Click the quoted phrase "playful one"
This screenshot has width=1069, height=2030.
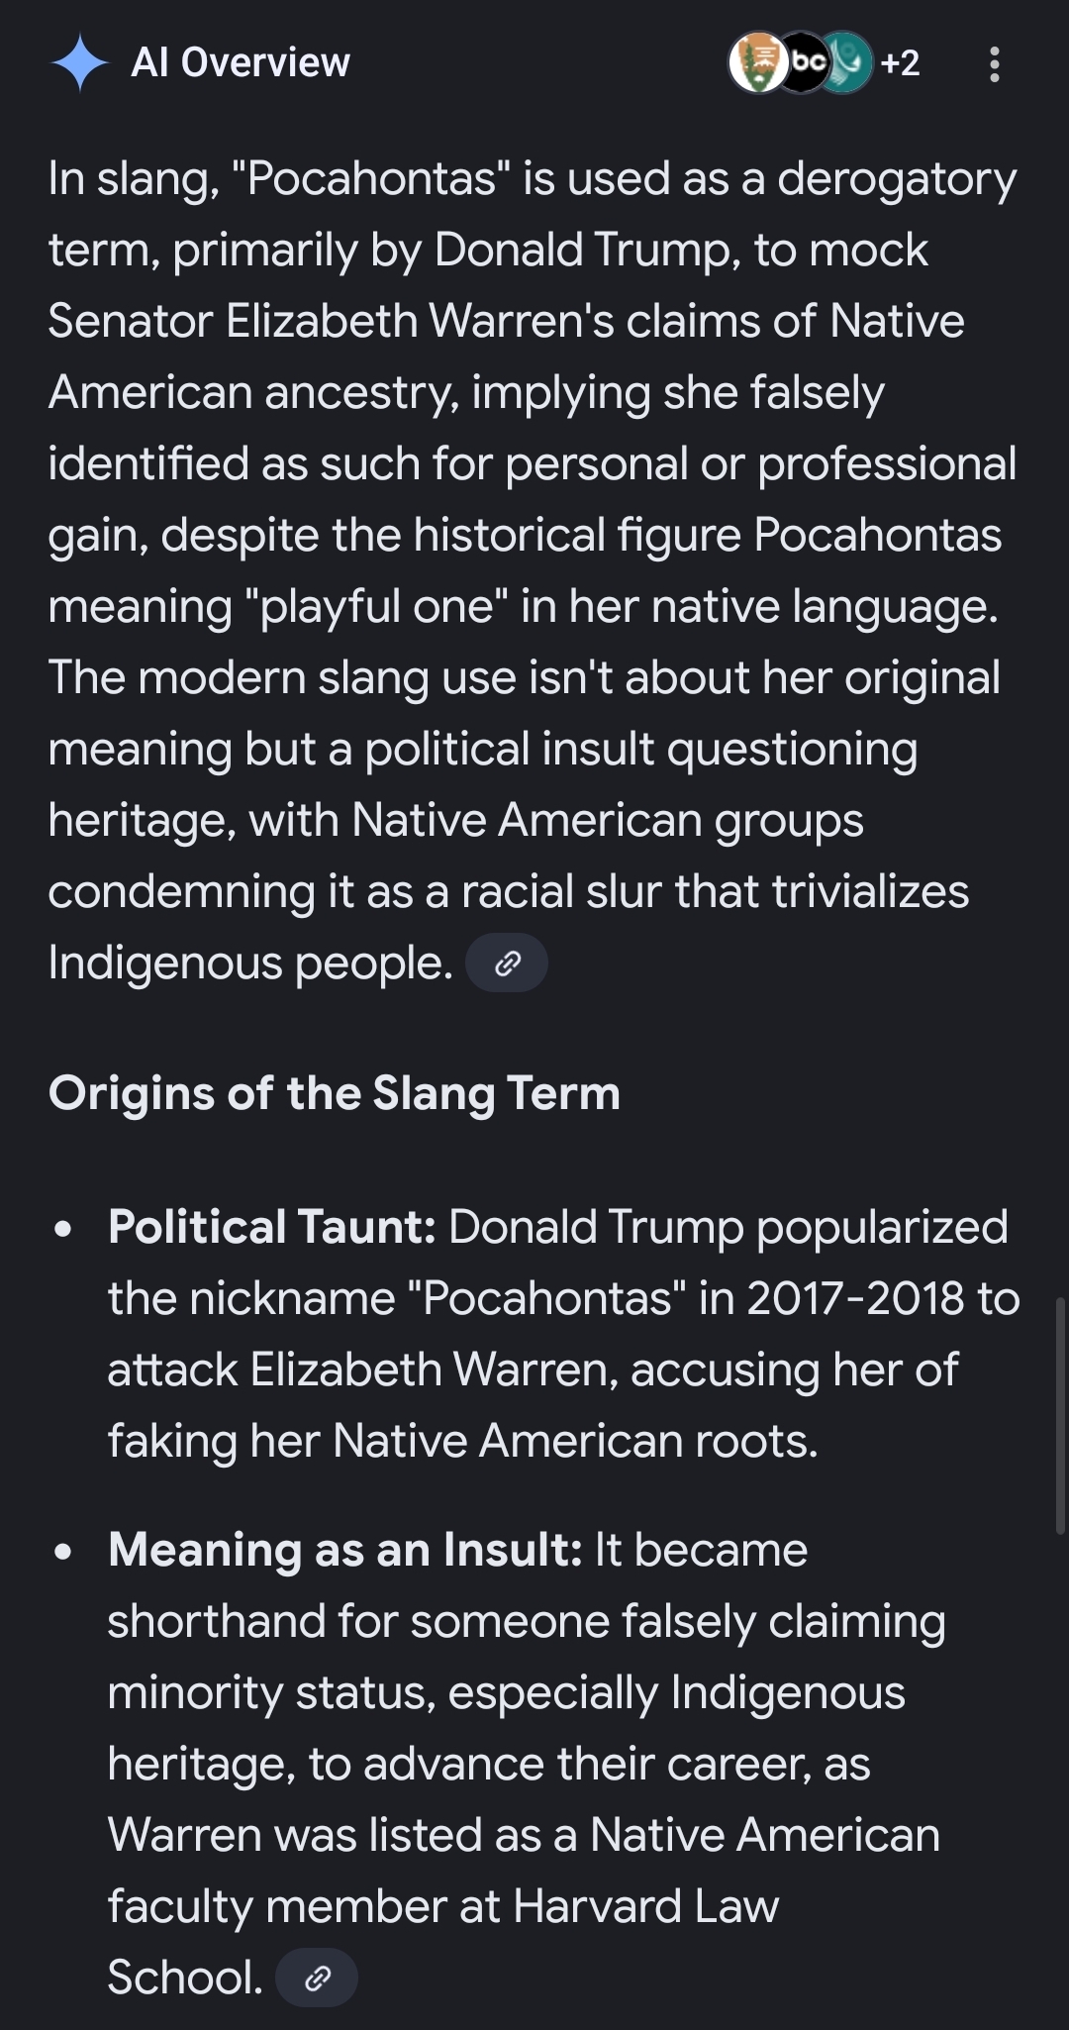[x=377, y=607]
